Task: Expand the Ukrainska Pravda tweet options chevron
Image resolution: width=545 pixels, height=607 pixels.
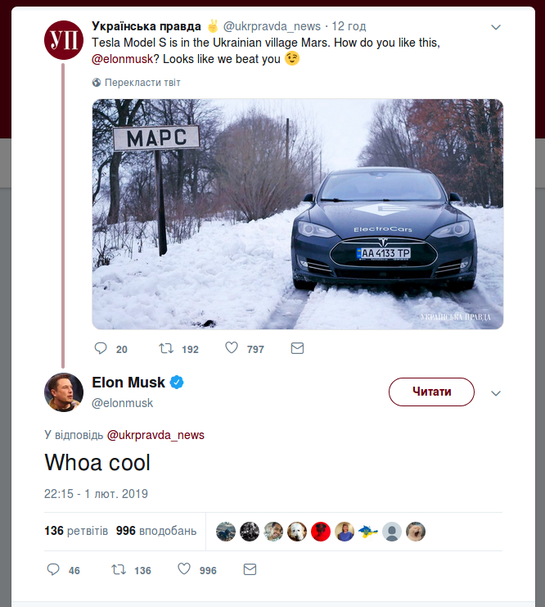Action: tap(495, 27)
